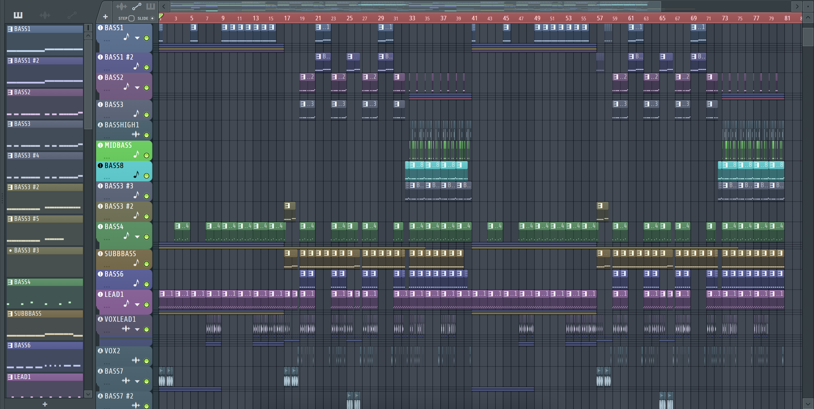814x409 pixels.
Task: Click the round icon beside VOXLEAD1 track name
Action: [101, 319]
